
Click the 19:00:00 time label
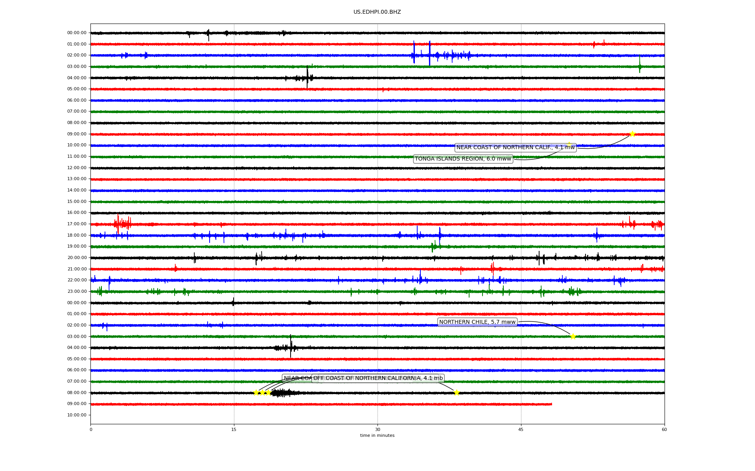pyautogui.click(x=77, y=246)
